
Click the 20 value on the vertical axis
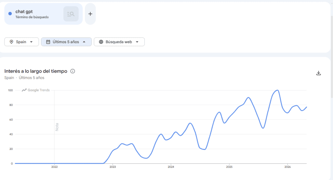coord(11,149)
